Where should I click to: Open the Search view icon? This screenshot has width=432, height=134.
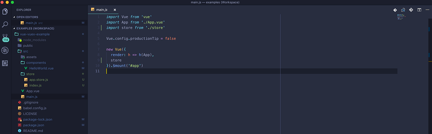[x=5, y=24]
